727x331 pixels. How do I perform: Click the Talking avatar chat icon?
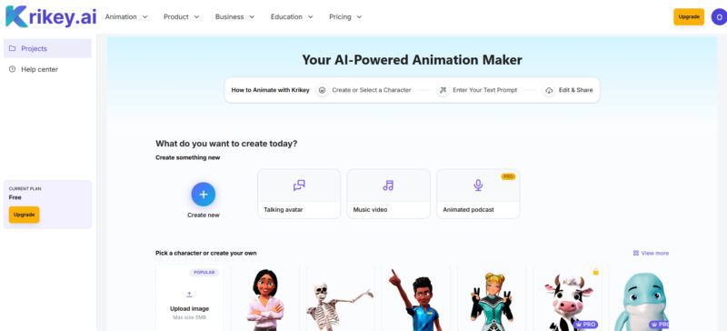(x=299, y=186)
